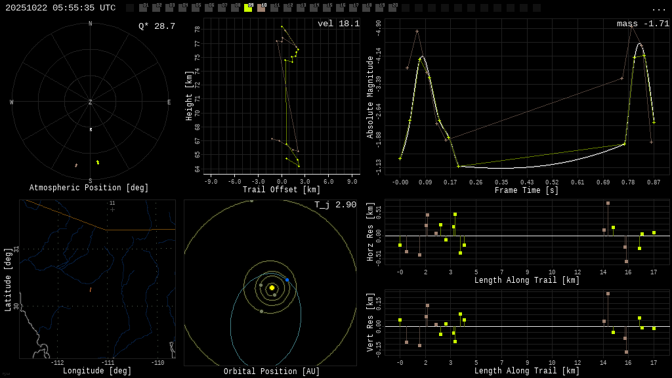Screen dimensions: 672x378
Task: Click the yellow Sun in orbital plot
Action: (x=272, y=287)
